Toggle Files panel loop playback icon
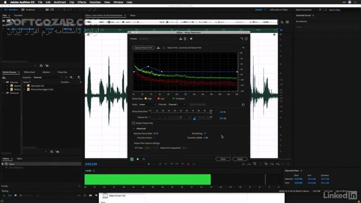The image size is (361, 203). click(x=41, y=65)
